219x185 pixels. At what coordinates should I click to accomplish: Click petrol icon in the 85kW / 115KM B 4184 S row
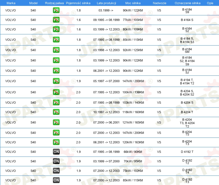click(x=56, y=40)
